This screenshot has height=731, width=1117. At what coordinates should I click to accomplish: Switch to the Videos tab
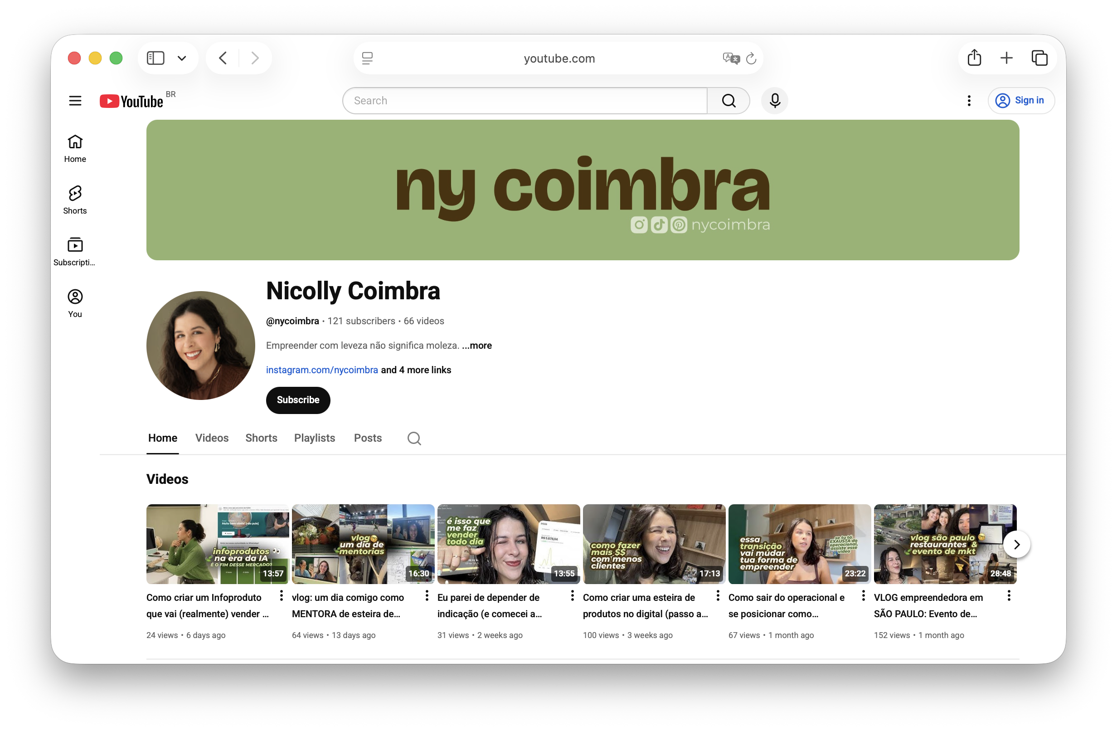[x=212, y=438]
